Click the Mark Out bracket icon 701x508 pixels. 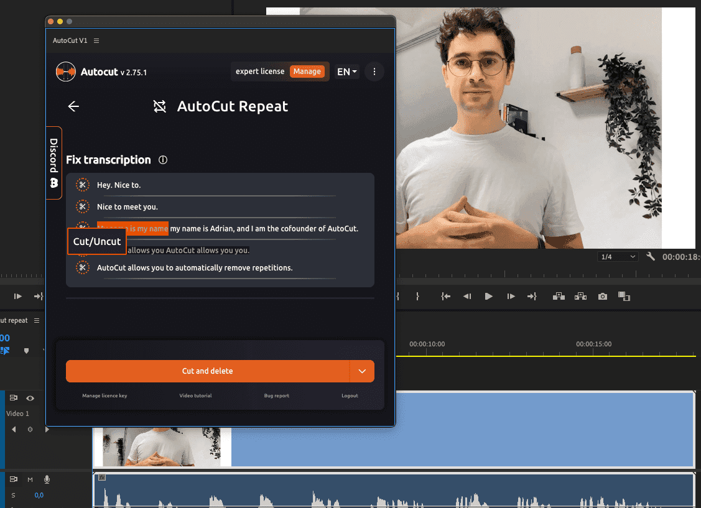(x=417, y=296)
